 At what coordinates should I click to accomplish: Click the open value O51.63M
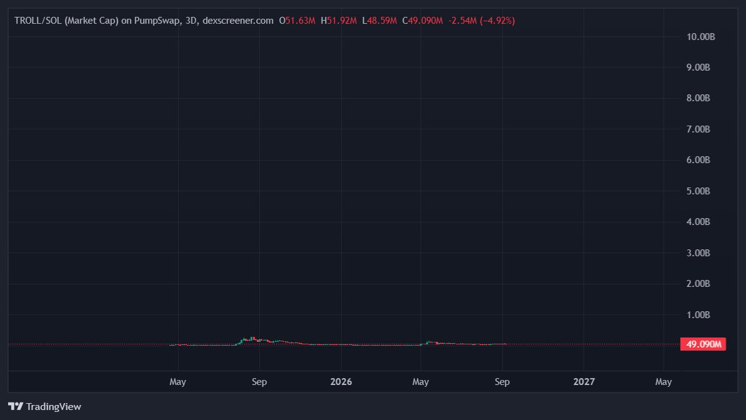(297, 21)
